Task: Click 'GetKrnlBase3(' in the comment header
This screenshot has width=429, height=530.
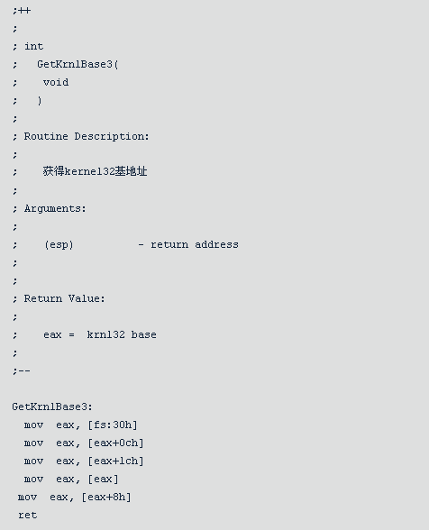Action: pos(78,64)
